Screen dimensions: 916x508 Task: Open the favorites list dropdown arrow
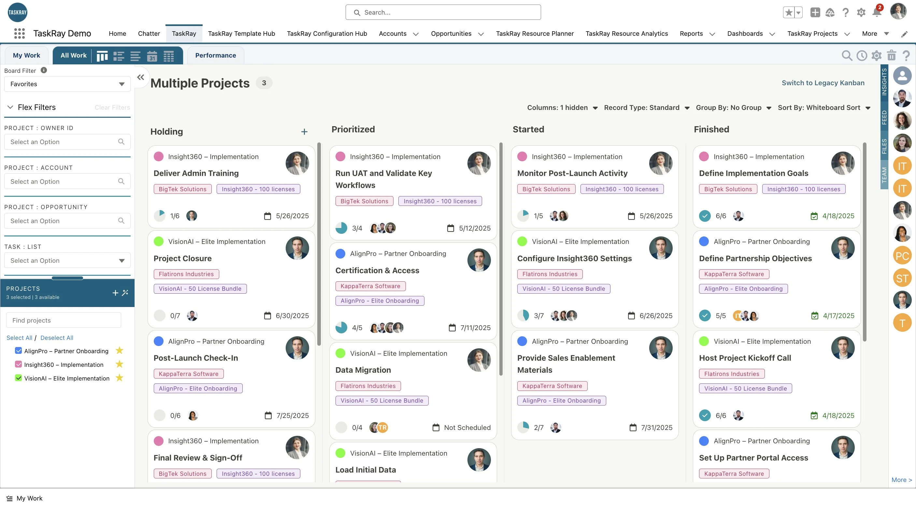tap(799, 12)
